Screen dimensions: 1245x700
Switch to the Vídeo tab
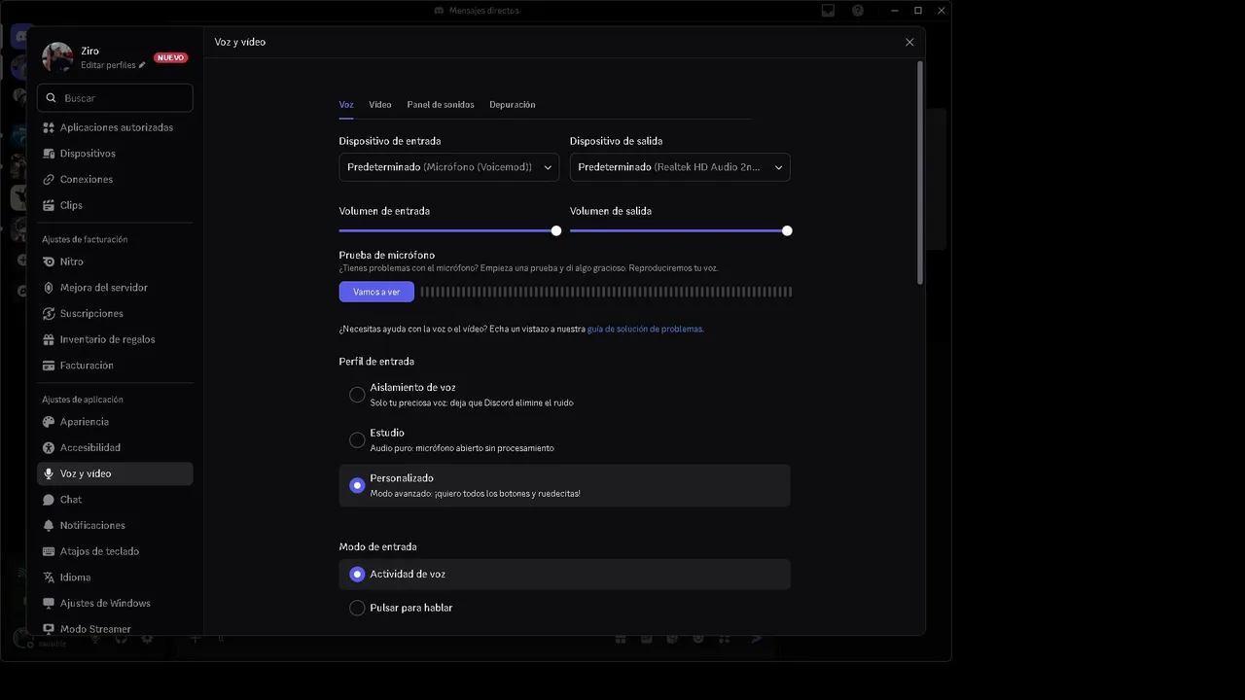point(380,104)
